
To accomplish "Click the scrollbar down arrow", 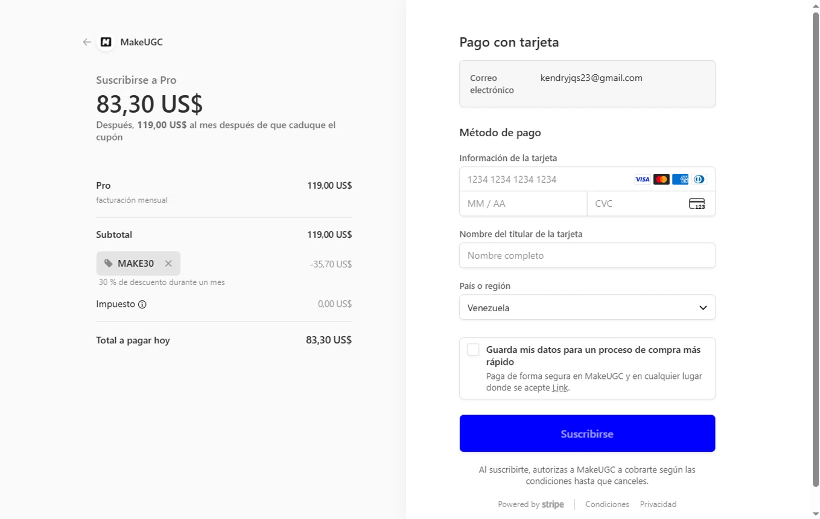I will [816, 514].
